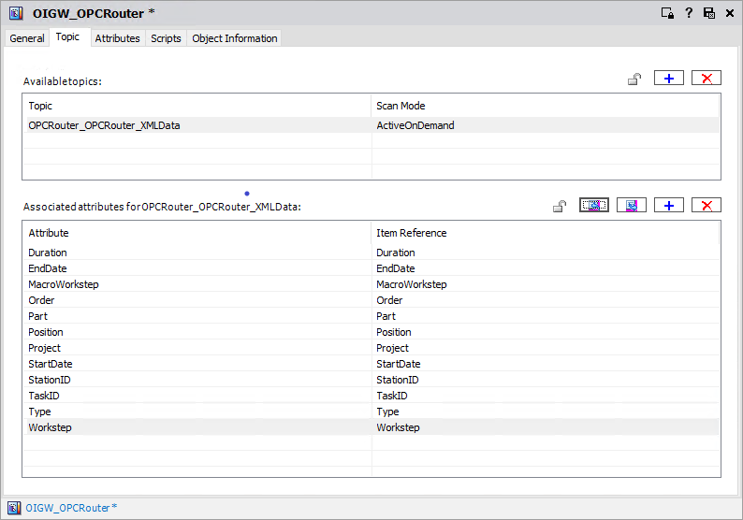Select the MacroWorkstep attribute cell
This screenshot has width=743, height=520.
pyautogui.click(x=197, y=284)
